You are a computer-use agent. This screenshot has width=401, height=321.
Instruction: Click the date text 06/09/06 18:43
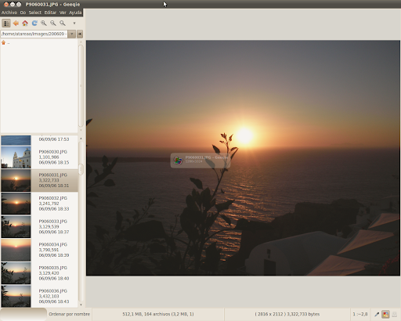(54, 301)
